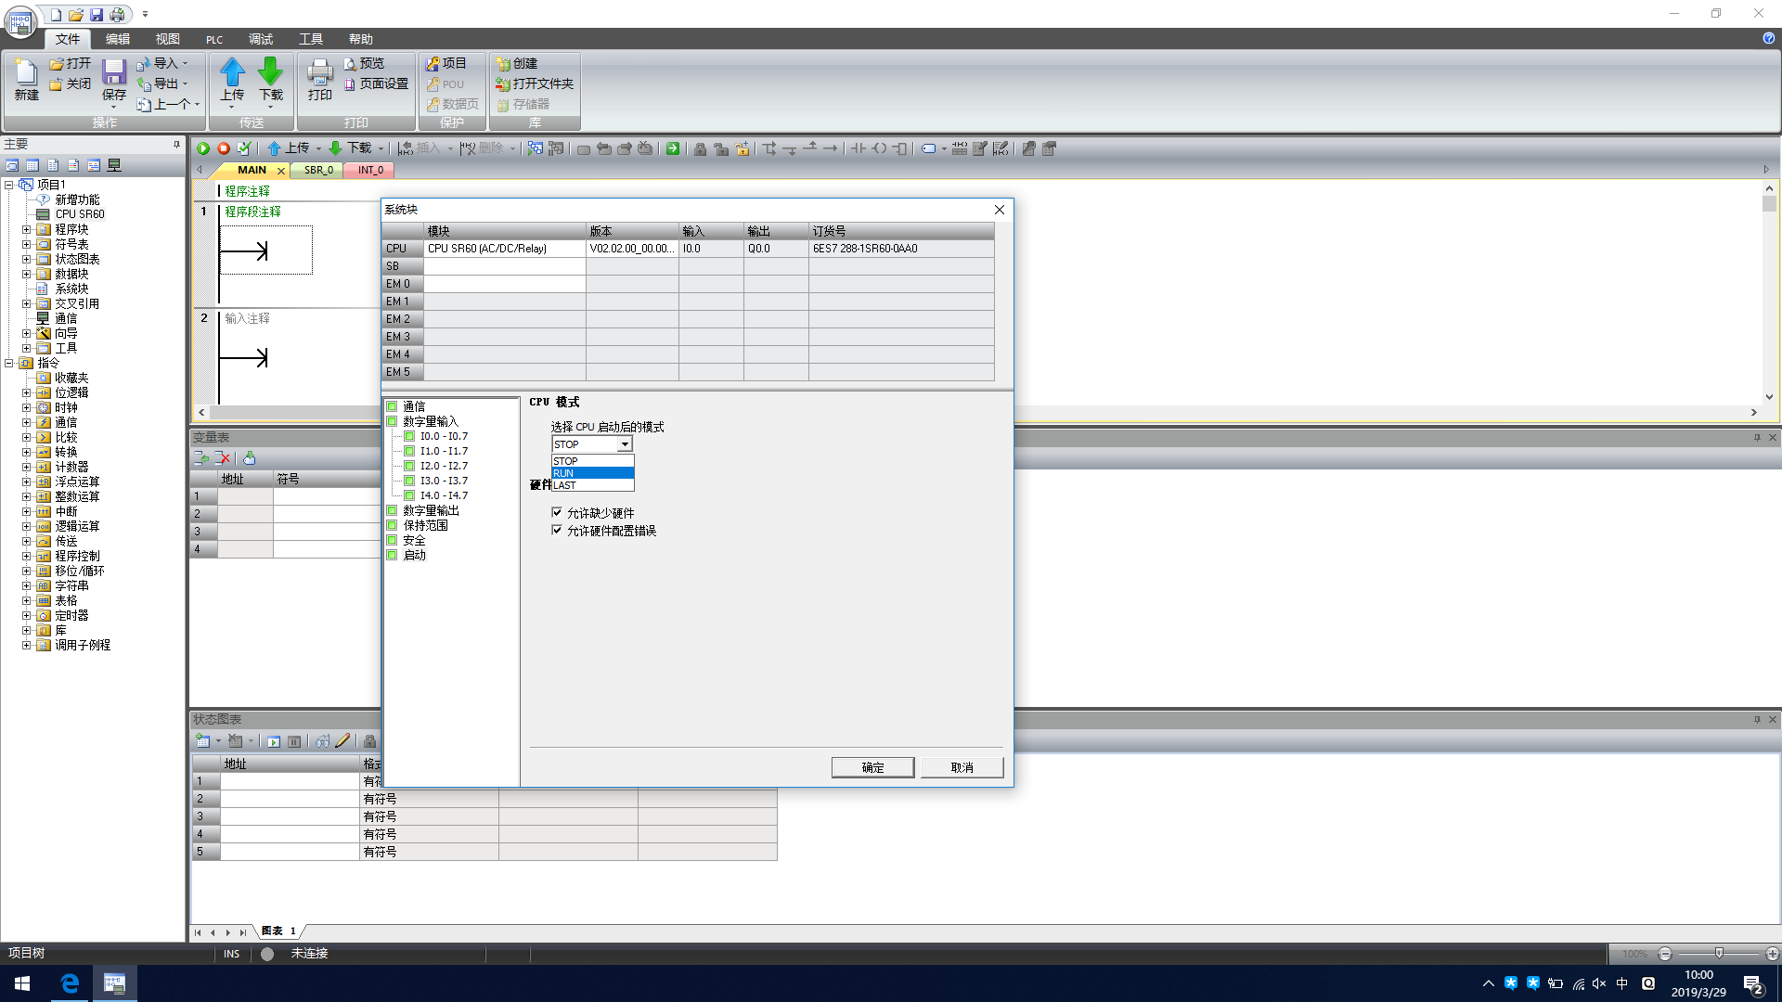This screenshot has width=1782, height=1002.
Task: Switch to the SBR_0 program tab
Action: [318, 170]
